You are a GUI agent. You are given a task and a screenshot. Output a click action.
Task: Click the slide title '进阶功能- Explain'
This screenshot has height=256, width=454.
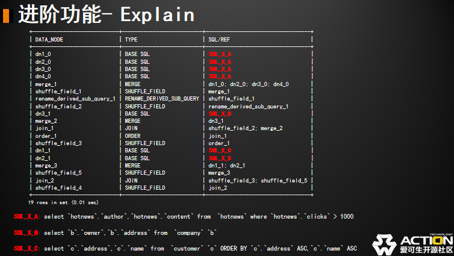coord(106,14)
